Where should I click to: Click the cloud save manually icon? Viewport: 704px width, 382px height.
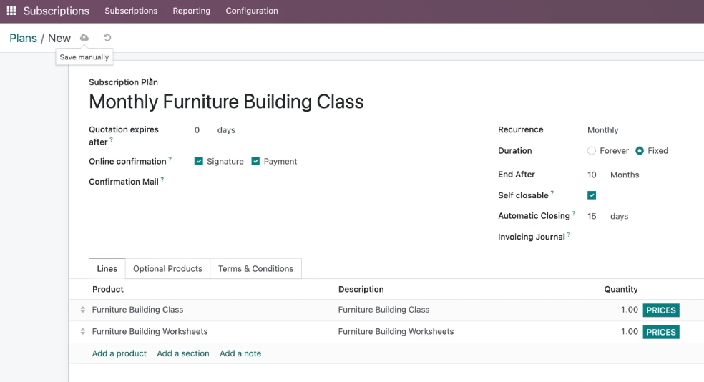coord(84,38)
